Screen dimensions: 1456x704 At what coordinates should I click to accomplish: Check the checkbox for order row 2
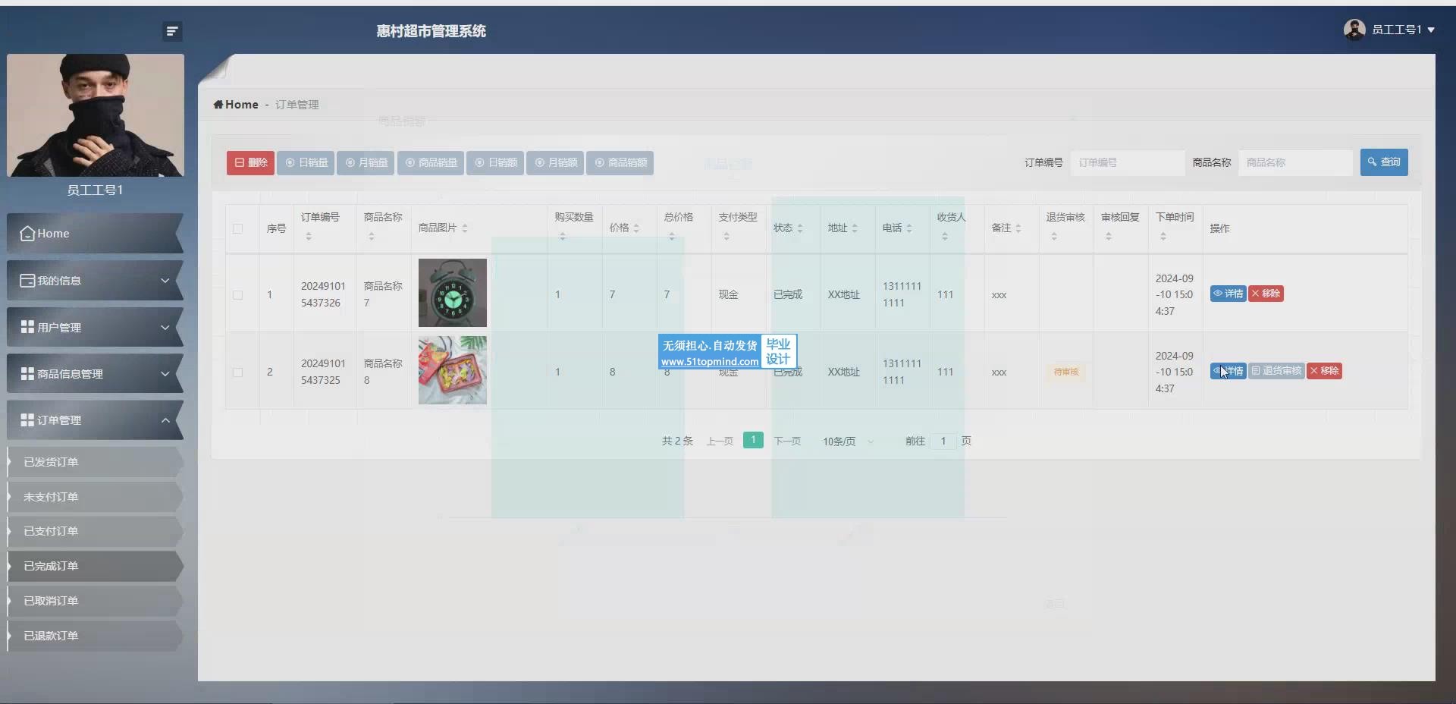[x=238, y=372]
